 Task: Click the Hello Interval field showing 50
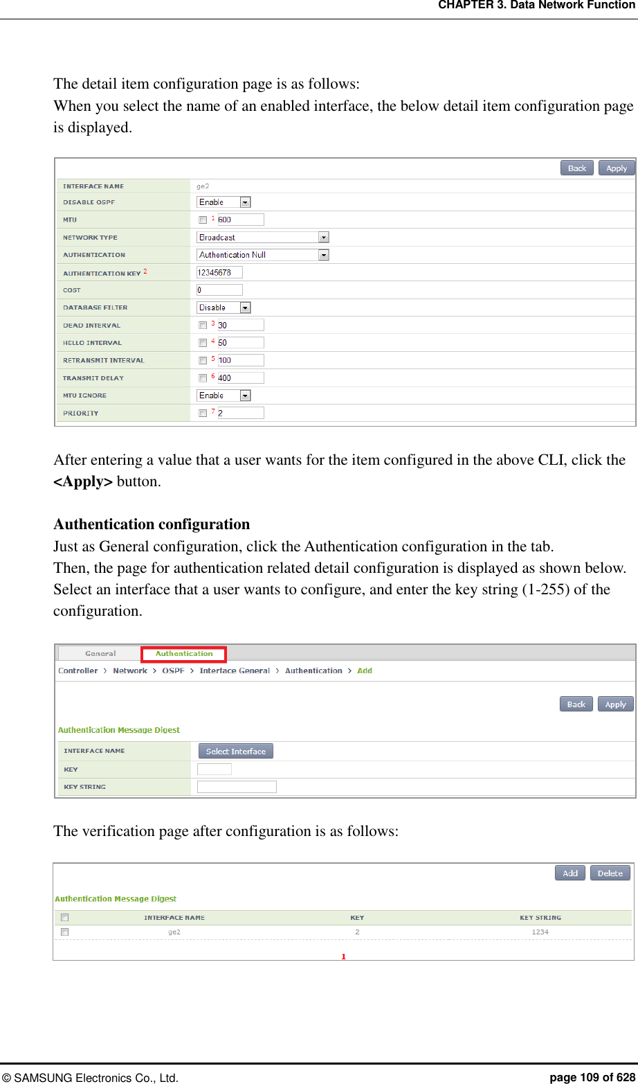(x=241, y=343)
